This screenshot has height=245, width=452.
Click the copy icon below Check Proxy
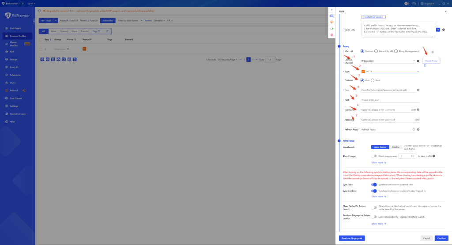coord(425,66)
